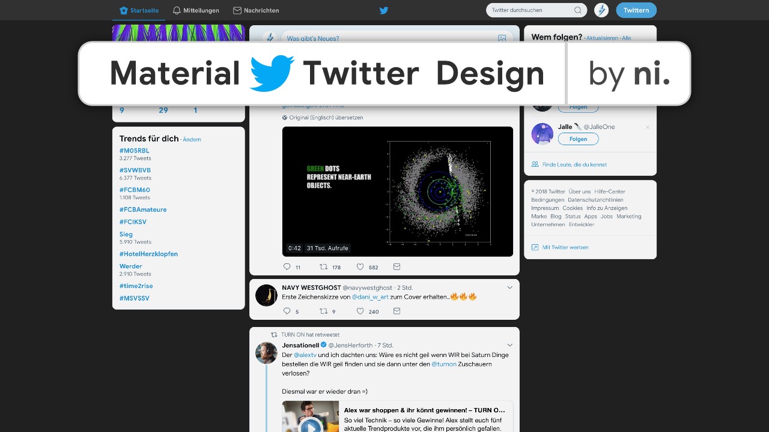Like the asteroid video tweet

click(360, 267)
